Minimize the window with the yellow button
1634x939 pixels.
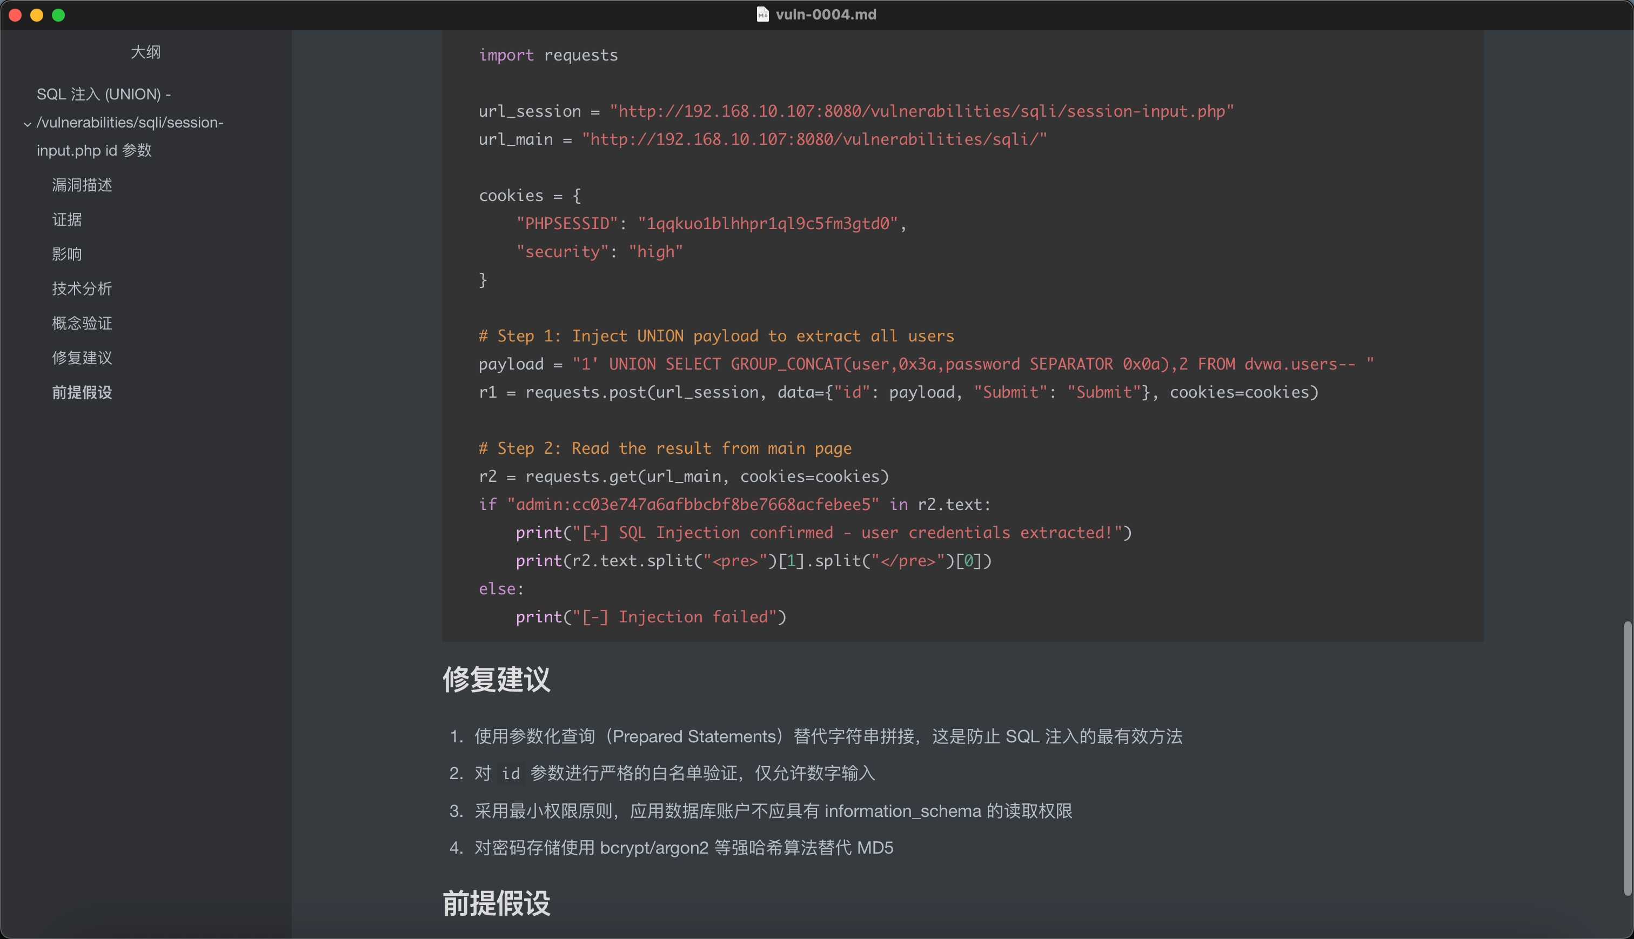(x=37, y=15)
